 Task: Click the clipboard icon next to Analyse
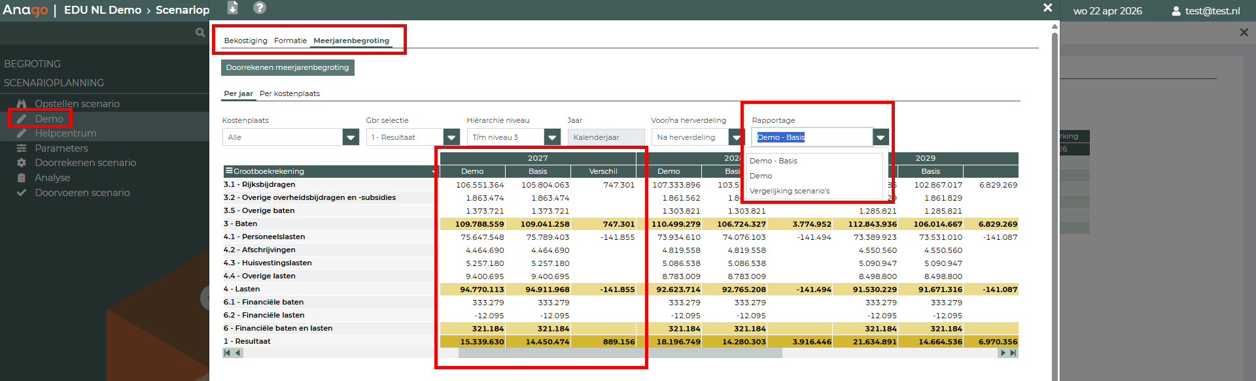click(x=22, y=178)
